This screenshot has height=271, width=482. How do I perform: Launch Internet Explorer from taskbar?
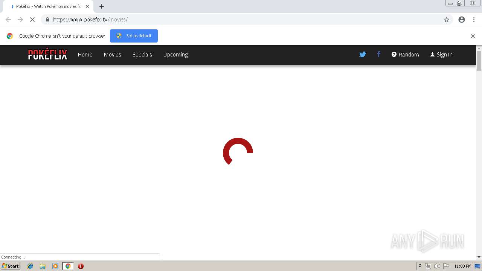pos(30,266)
